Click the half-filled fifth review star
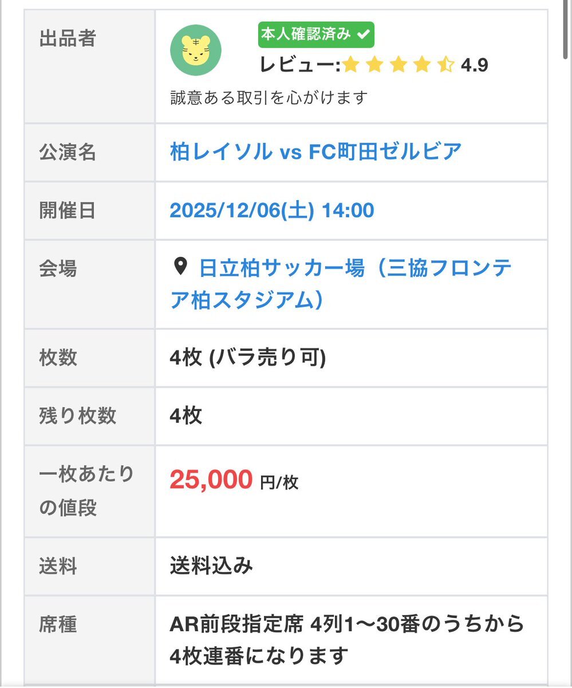Viewport: 572px width, 688px height. tap(445, 65)
